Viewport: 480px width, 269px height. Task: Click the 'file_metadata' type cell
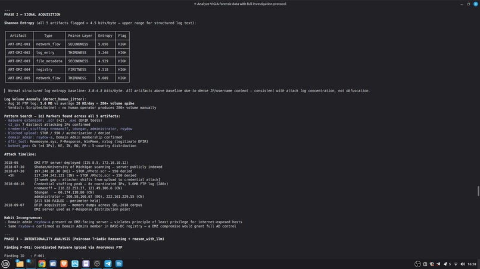(x=49, y=61)
